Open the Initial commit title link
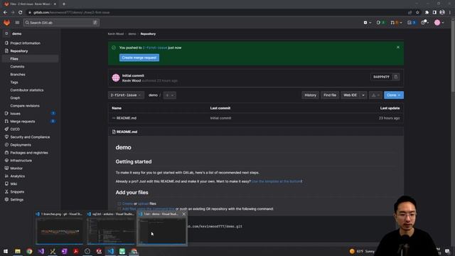 pyautogui.click(x=133, y=75)
